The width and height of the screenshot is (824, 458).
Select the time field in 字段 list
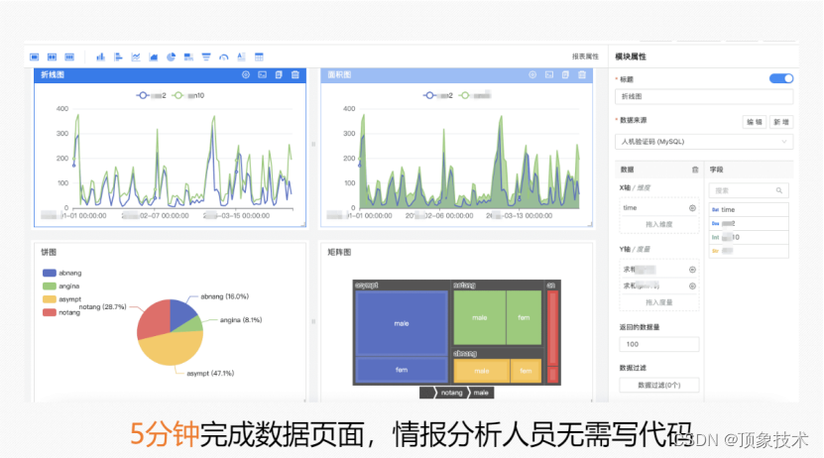tap(749, 209)
